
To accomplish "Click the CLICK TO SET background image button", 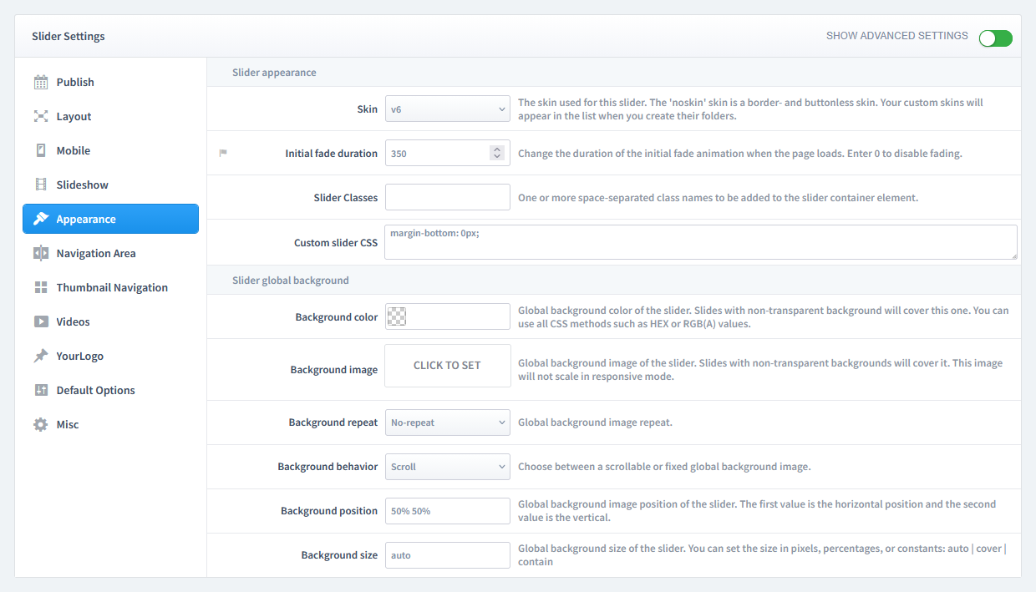I will [447, 366].
